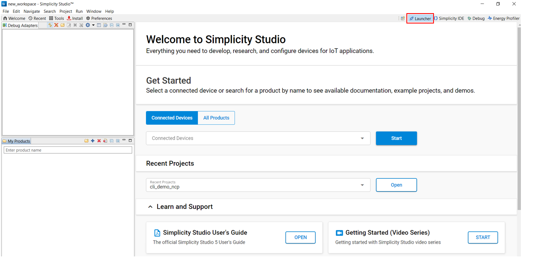
Task: Expand the Recent Projects dropdown
Action: (362, 185)
